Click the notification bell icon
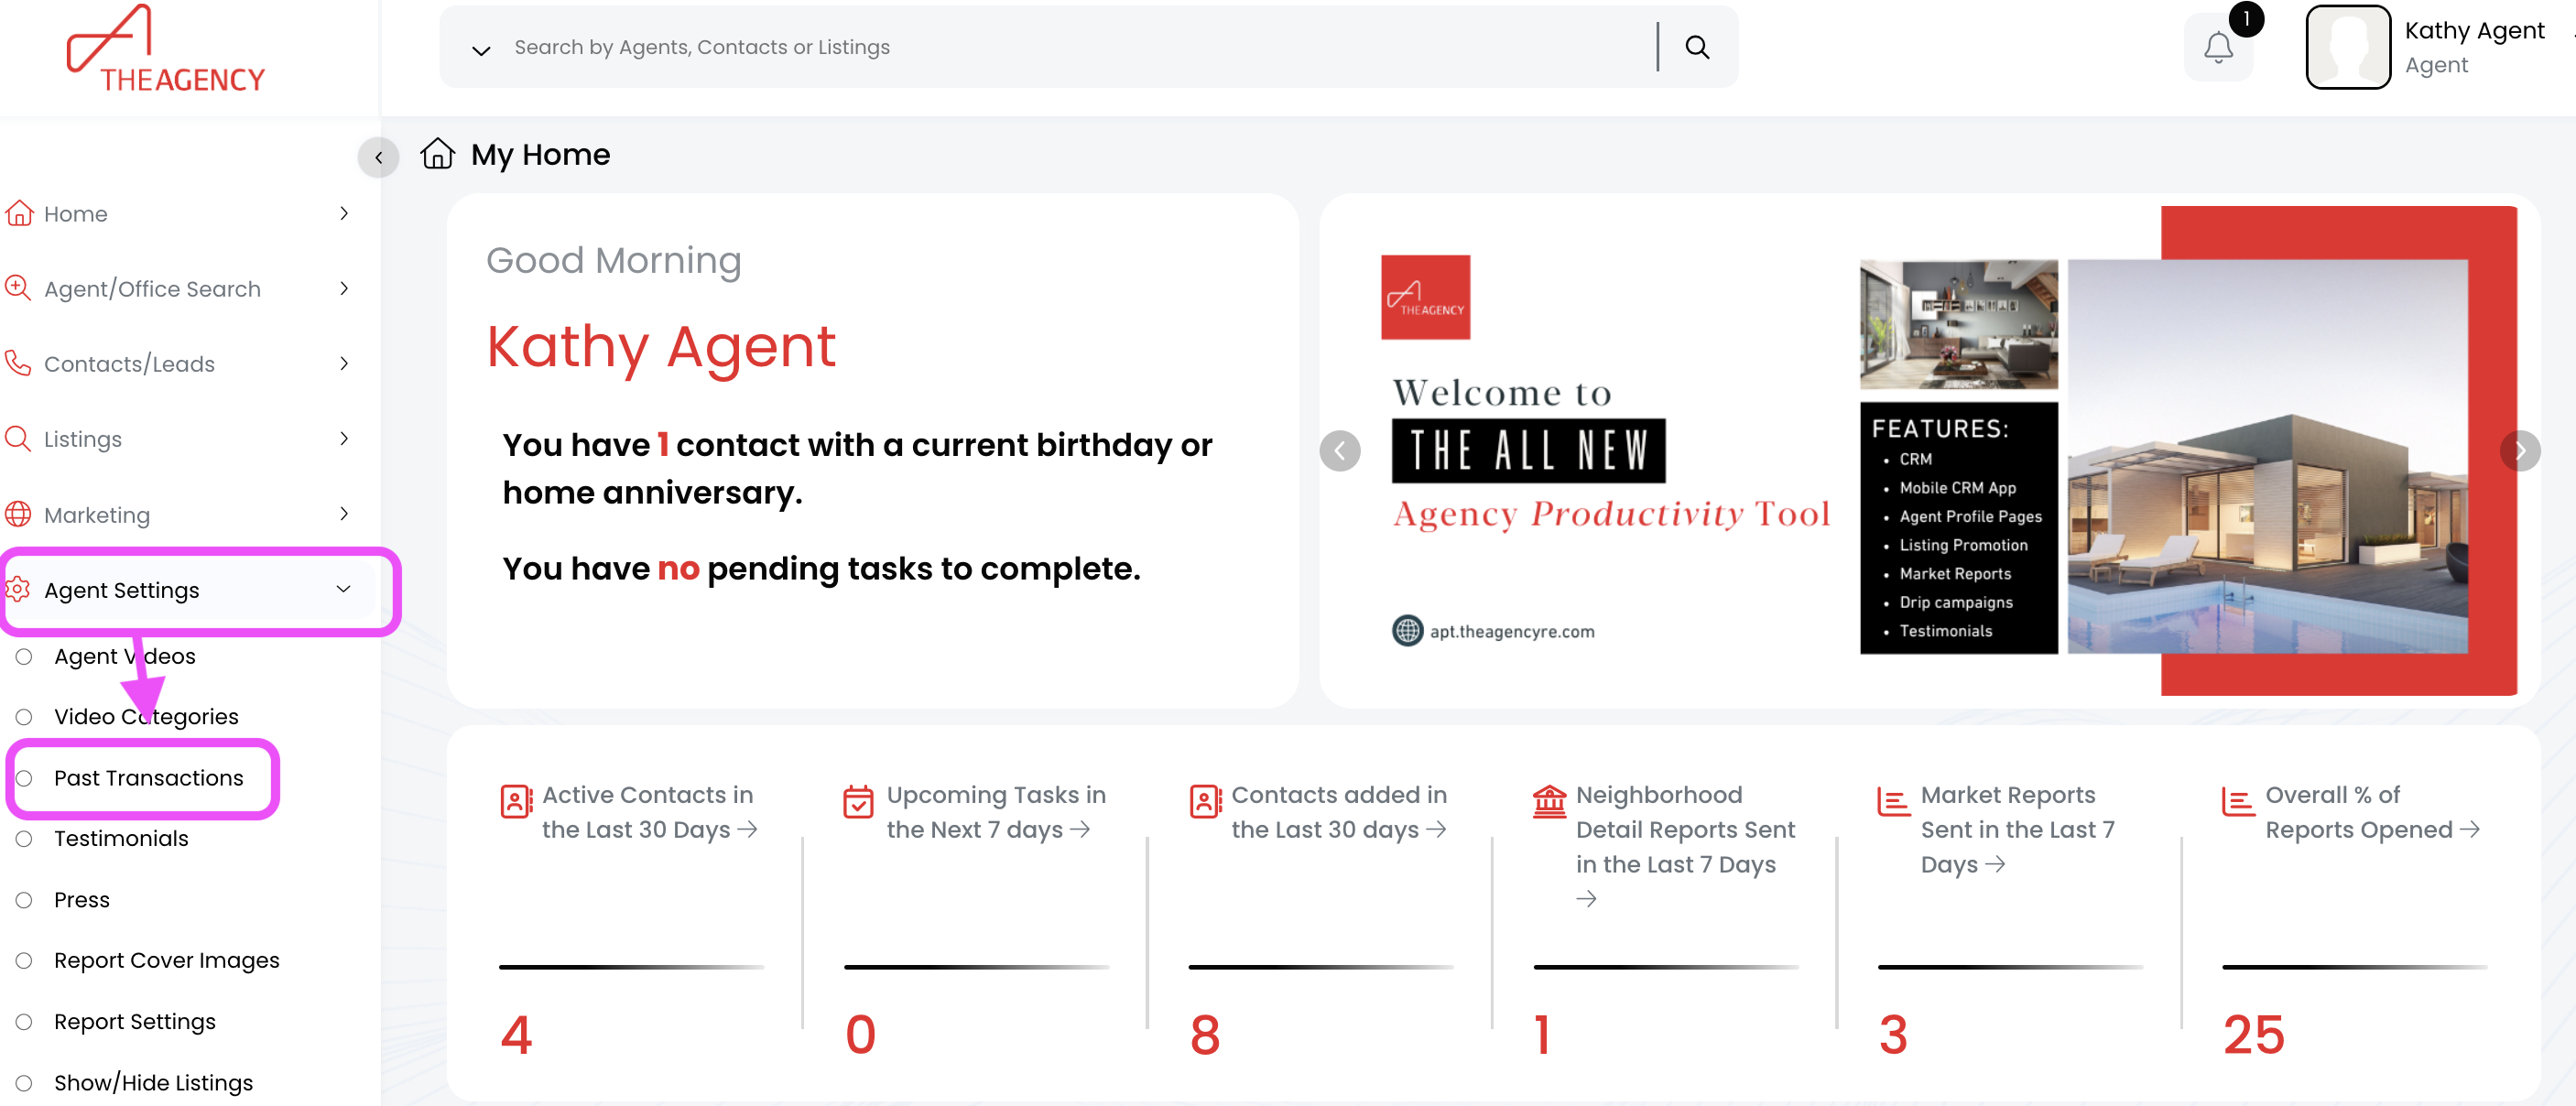2576x1106 pixels. point(2217,47)
